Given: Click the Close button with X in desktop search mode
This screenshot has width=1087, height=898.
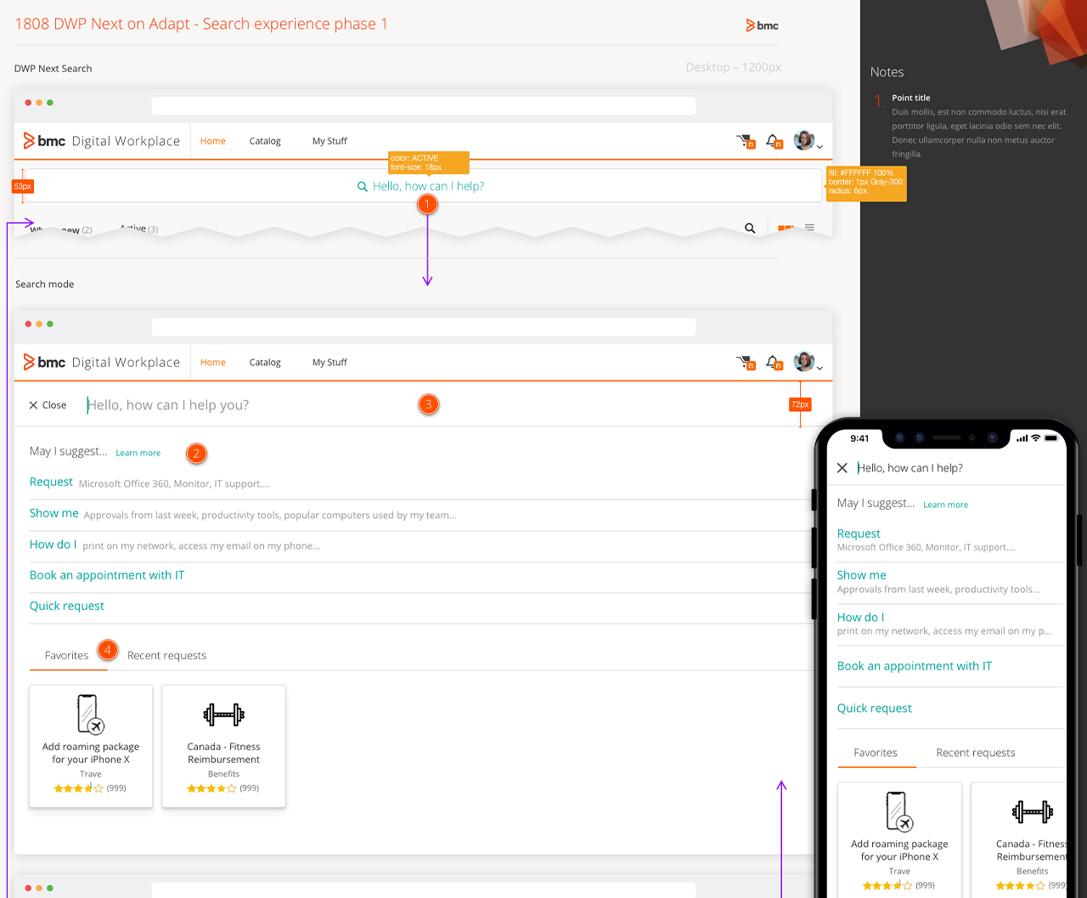Looking at the screenshot, I should (48, 405).
